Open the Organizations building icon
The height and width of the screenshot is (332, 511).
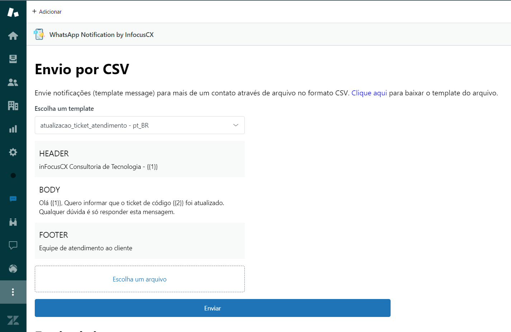tap(13, 106)
